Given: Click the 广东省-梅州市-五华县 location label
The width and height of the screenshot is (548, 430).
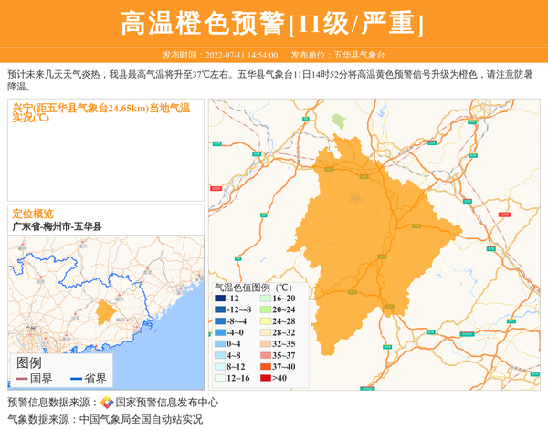Looking at the screenshot, I should [x=58, y=226].
